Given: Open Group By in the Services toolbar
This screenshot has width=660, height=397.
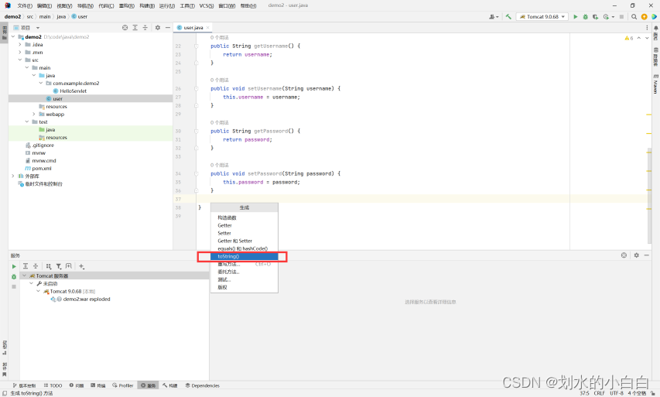Looking at the screenshot, I should pyautogui.click(x=49, y=266).
